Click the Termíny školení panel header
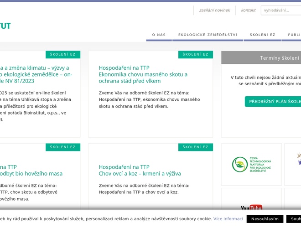 coord(279,58)
